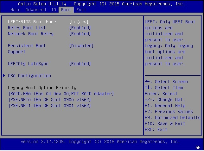204x151 pixels.
Task: Go to the Exit tab
Action: pos(81,10)
